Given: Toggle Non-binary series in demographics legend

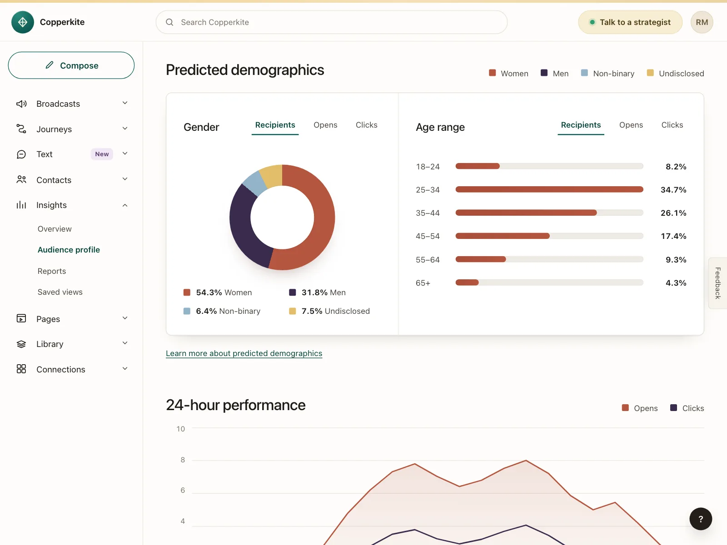Looking at the screenshot, I should click(x=607, y=74).
